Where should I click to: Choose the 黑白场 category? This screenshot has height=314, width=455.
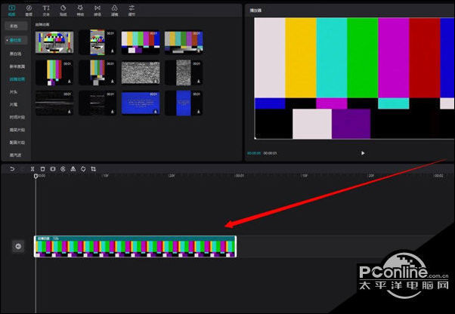tap(16, 54)
